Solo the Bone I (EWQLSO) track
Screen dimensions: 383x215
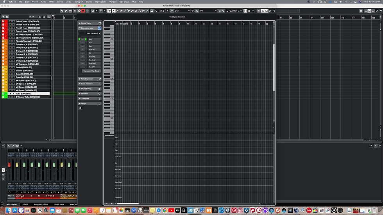click(13, 68)
